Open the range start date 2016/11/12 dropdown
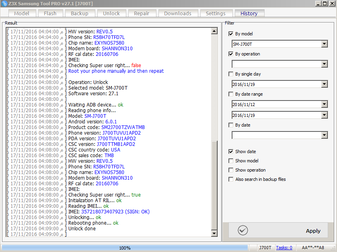Viewport: 337px width, 252px height. (324, 104)
